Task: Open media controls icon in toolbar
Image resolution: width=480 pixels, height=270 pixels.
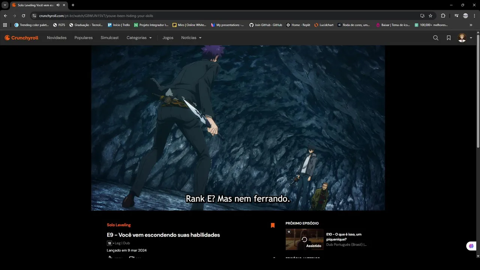Action: point(456,16)
